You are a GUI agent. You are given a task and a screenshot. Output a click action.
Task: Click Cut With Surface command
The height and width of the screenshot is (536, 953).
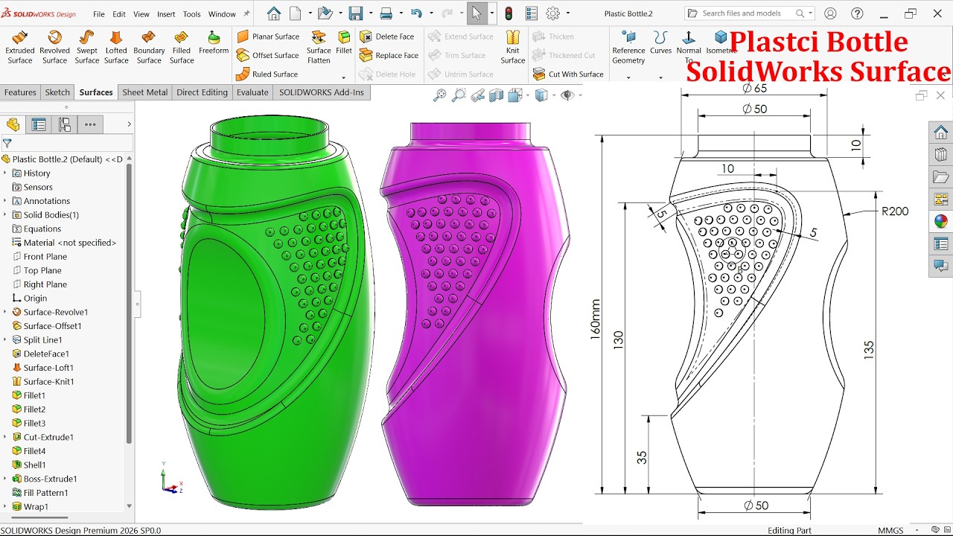coord(568,74)
